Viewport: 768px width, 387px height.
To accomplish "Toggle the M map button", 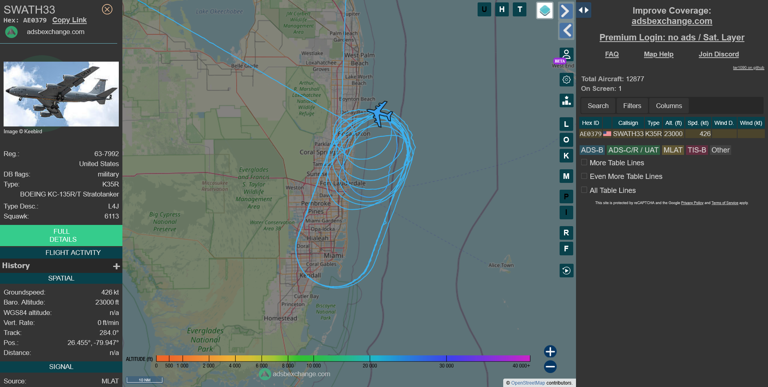I will pos(566,176).
